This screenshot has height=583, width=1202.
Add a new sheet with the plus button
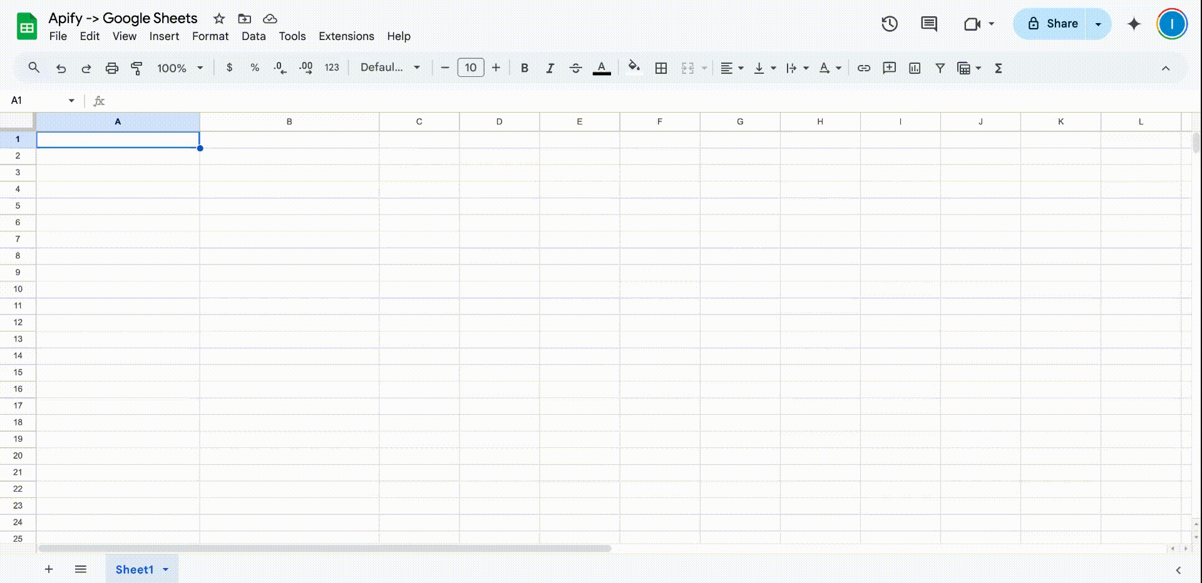click(49, 569)
